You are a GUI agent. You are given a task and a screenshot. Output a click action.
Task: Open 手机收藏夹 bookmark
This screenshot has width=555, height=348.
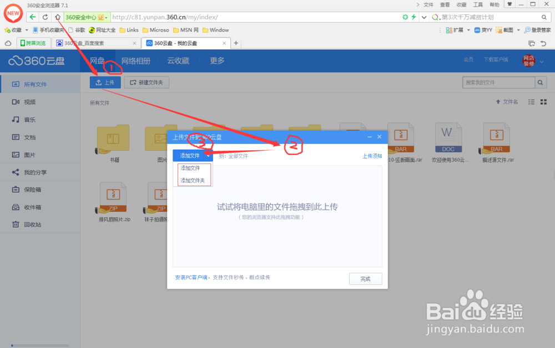(48, 30)
